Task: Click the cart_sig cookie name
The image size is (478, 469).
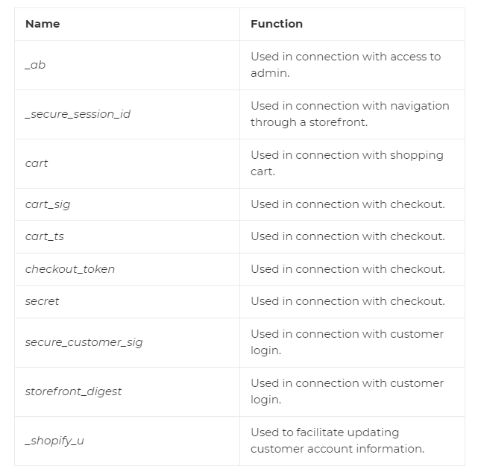Action: click(x=48, y=204)
